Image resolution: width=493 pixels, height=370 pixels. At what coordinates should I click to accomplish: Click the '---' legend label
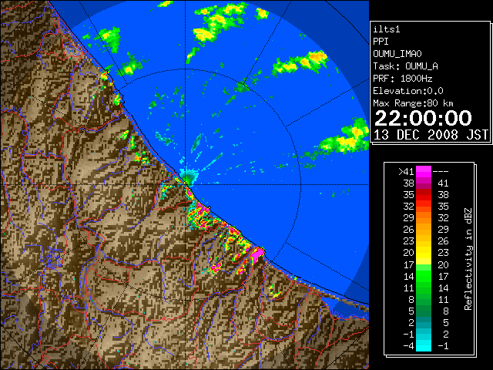441,172
